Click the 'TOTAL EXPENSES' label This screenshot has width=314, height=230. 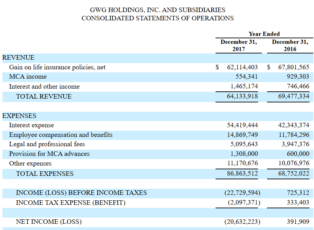tap(45, 174)
